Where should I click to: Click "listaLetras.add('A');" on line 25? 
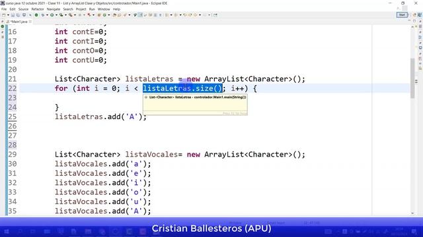(100, 117)
